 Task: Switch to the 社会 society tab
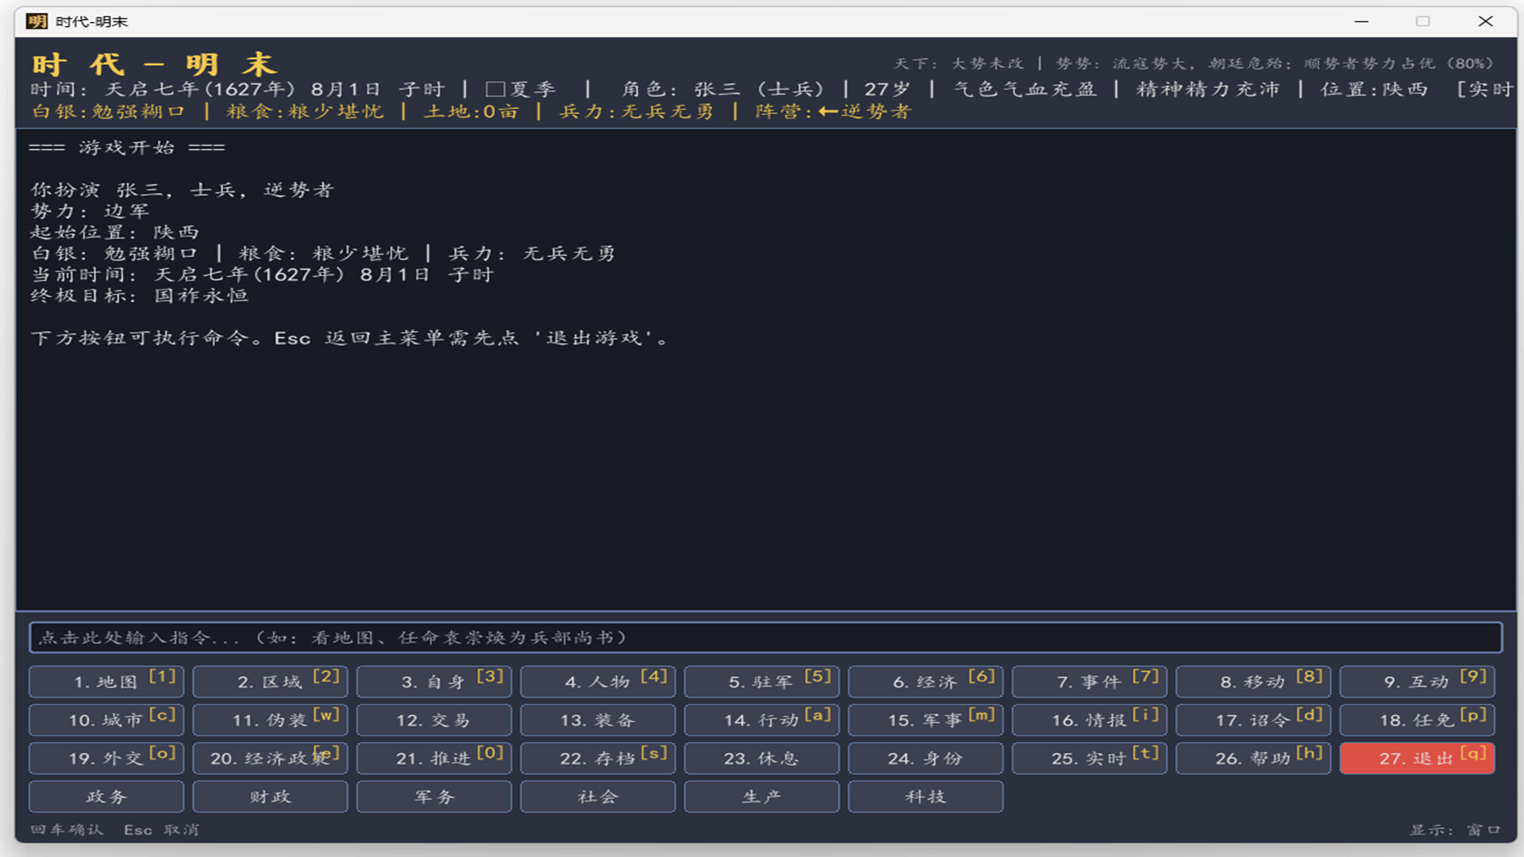tap(598, 796)
